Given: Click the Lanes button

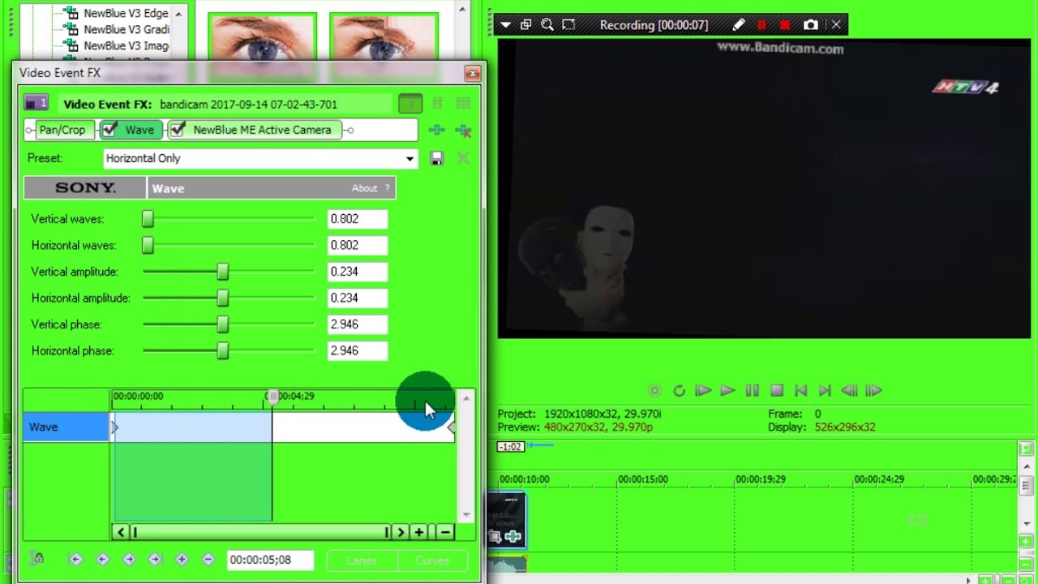Looking at the screenshot, I should (362, 560).
